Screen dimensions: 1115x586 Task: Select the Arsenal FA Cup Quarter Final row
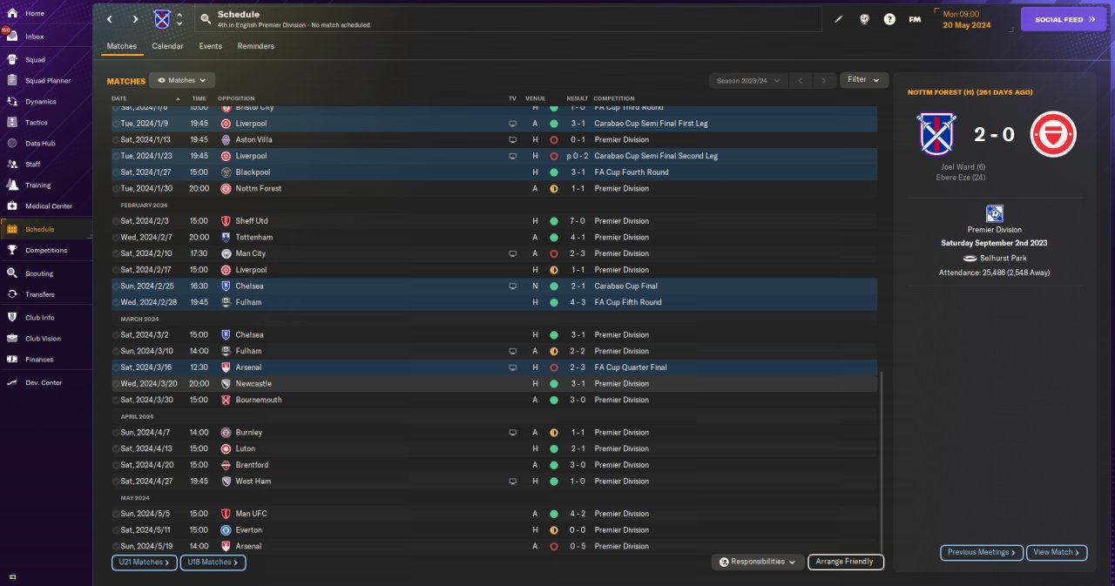click(494, 367)
